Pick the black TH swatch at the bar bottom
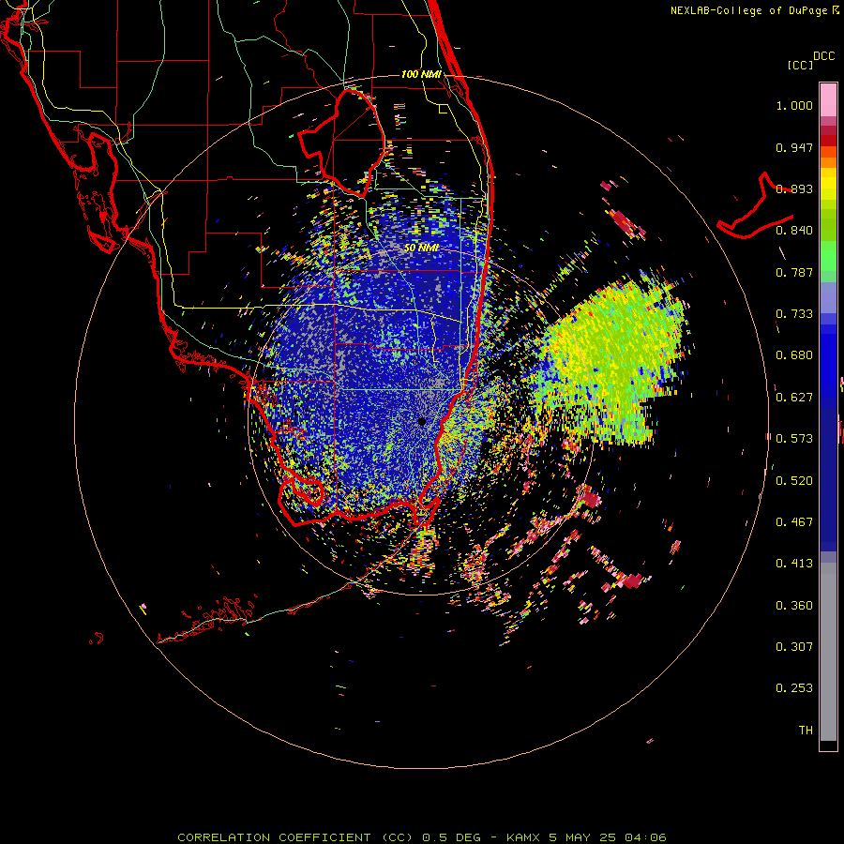This screenshot has height=844, width=844. pyautogui.click(x=828, y=745)
